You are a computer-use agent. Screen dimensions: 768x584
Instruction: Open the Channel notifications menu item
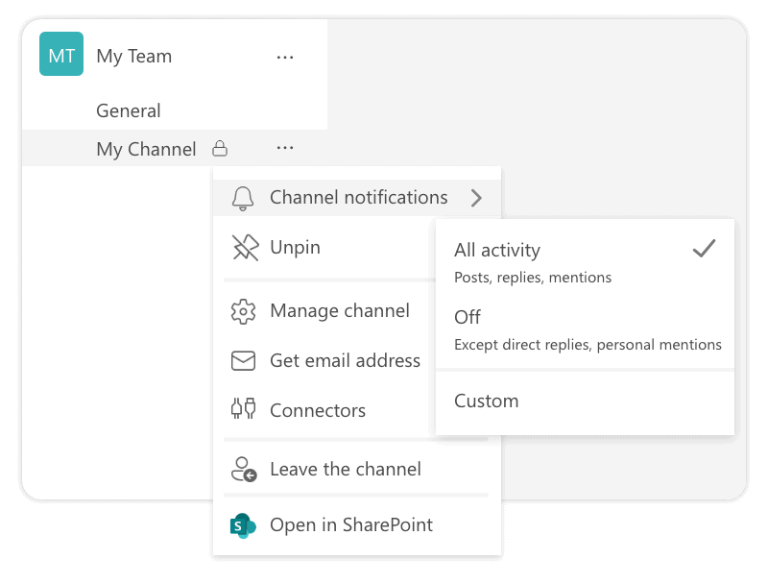pyautogui.click(x=357, y=198)
